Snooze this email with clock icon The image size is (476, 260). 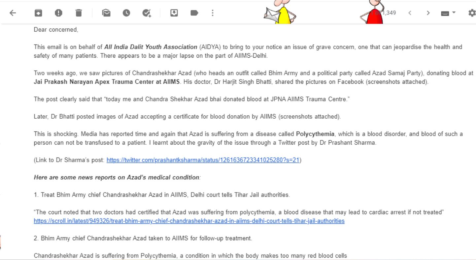126,13
